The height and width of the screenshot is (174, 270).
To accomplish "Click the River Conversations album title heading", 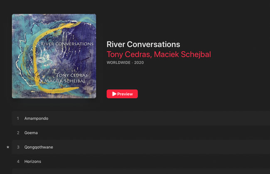I will pyautogui.click(x=143, y=45).
